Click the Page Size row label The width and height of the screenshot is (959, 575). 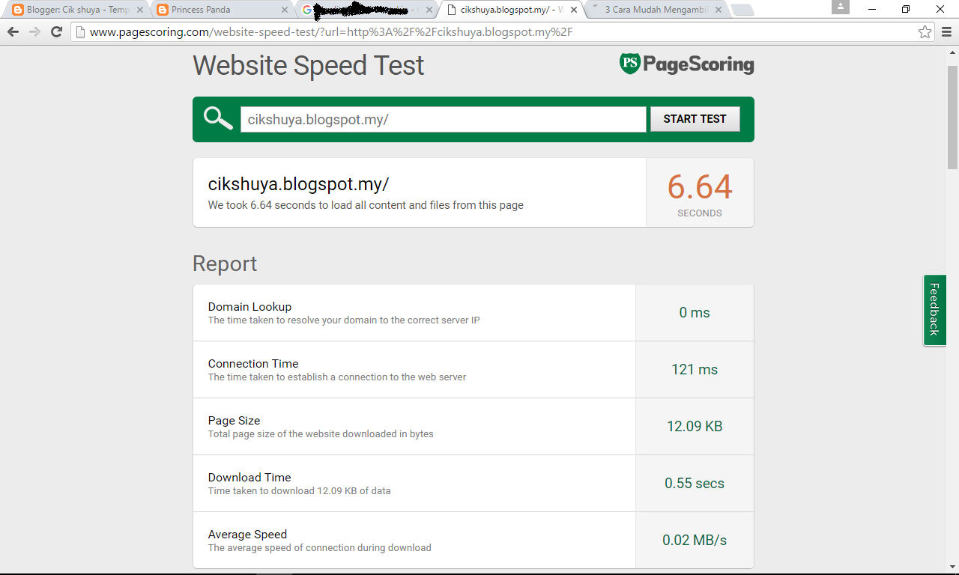[234, 420]
